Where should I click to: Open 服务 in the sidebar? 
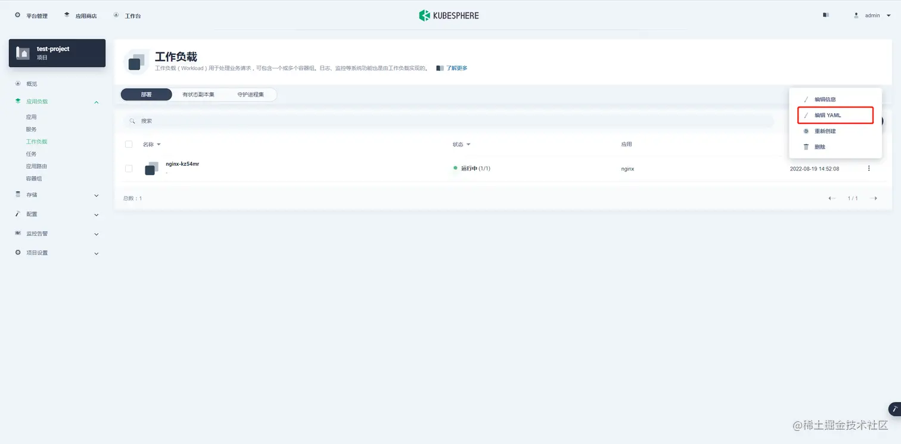click(32, 129)
